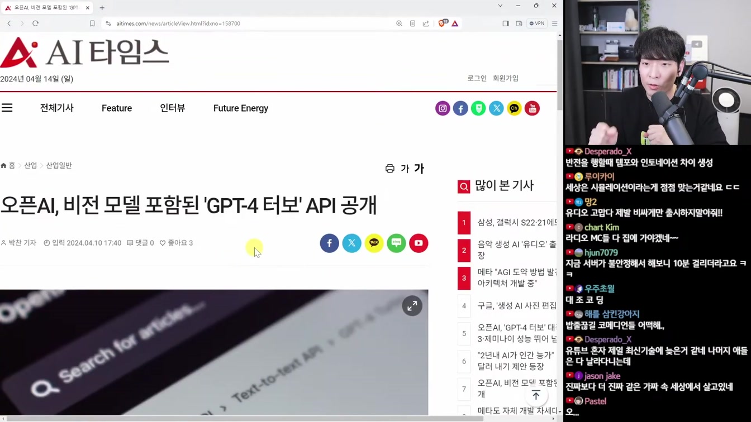Share article via KakaoTalk
Screen dimensions: 751x422
pyautogui.click(x=374, y=243)
